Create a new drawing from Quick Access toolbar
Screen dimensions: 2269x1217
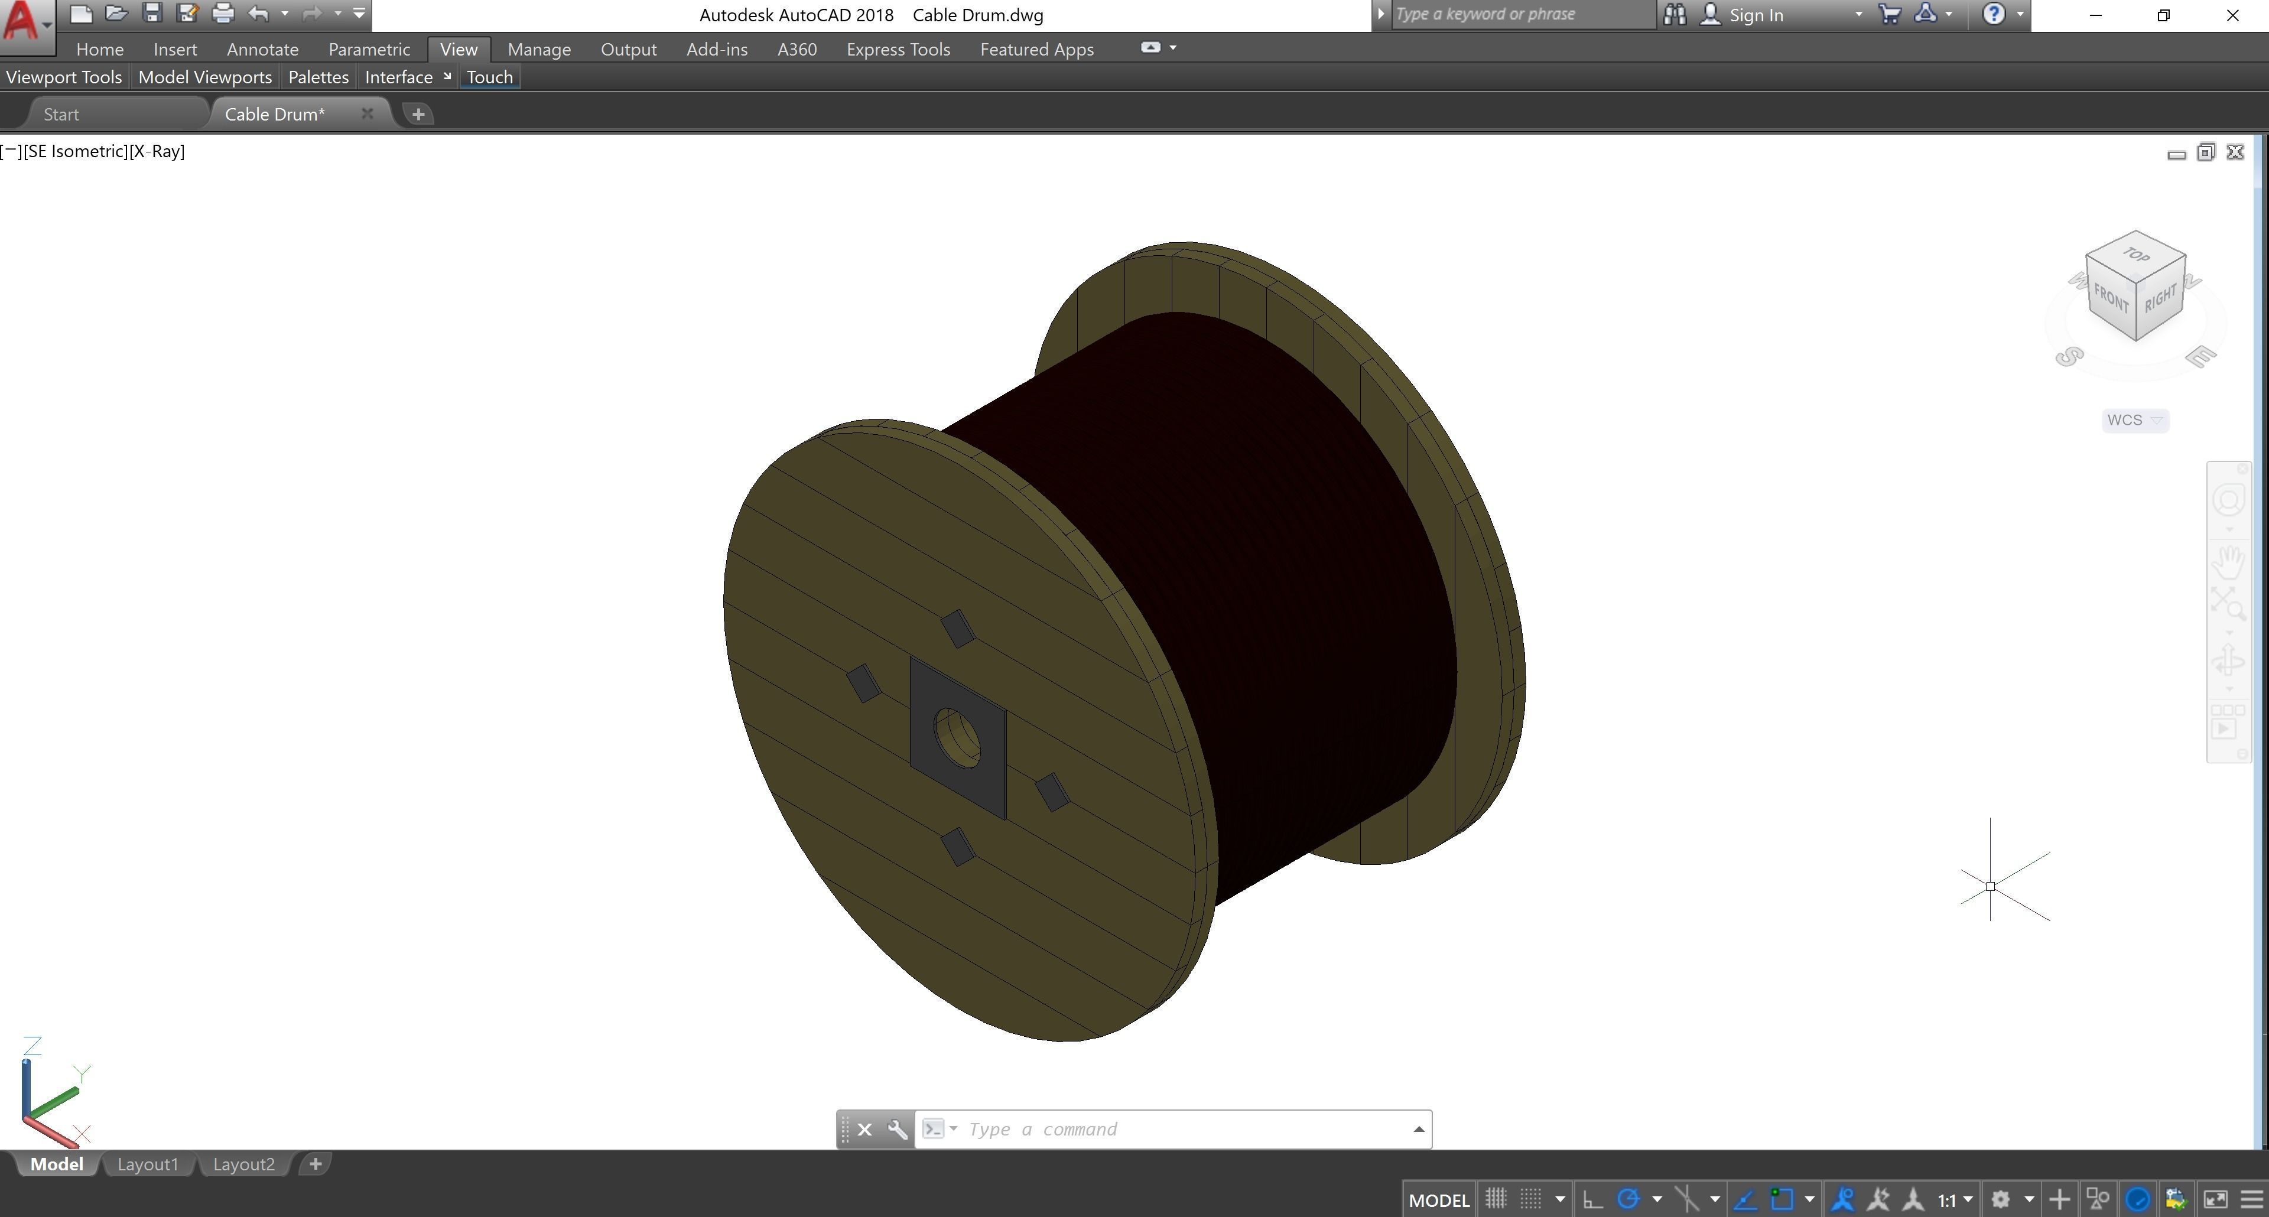[x=81, y=13]
